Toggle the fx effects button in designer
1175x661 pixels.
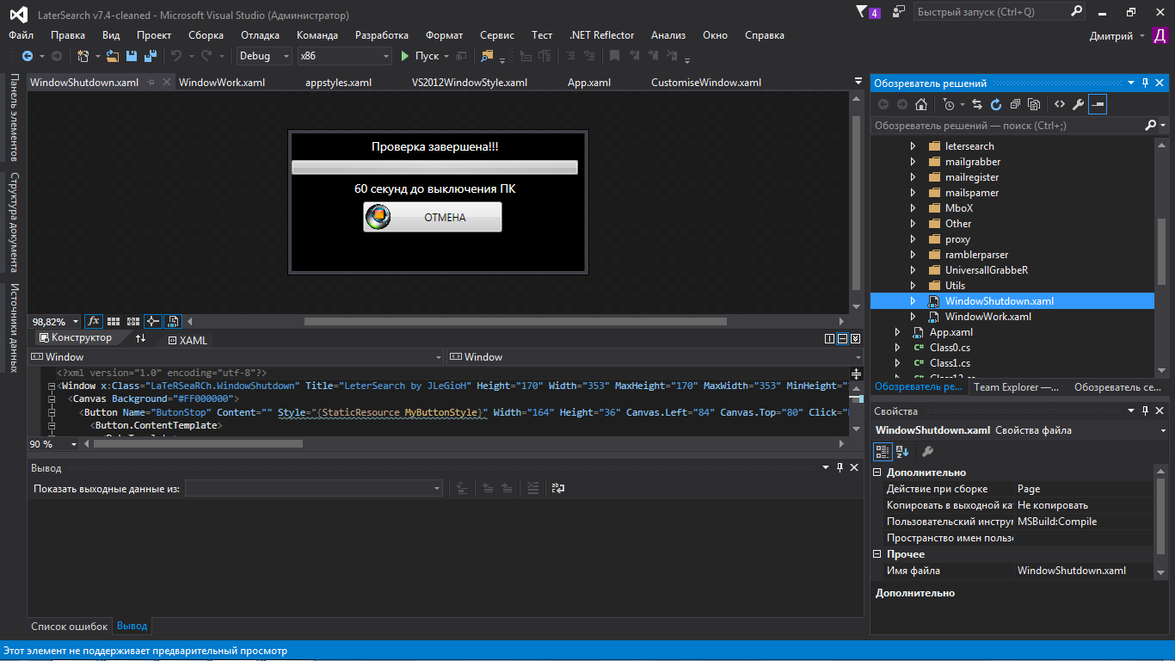click(x=94, y=321)
